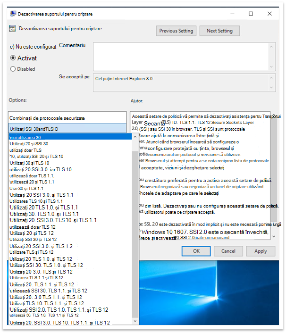Choose 'Utilizați 20. TLS 1.1. și TLS 12'
This screenshot has width=286, height=333.
click(70, 284)
